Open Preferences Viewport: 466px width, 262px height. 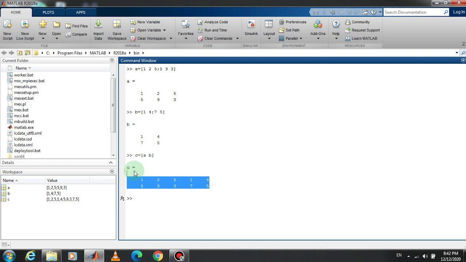(293, 22)
